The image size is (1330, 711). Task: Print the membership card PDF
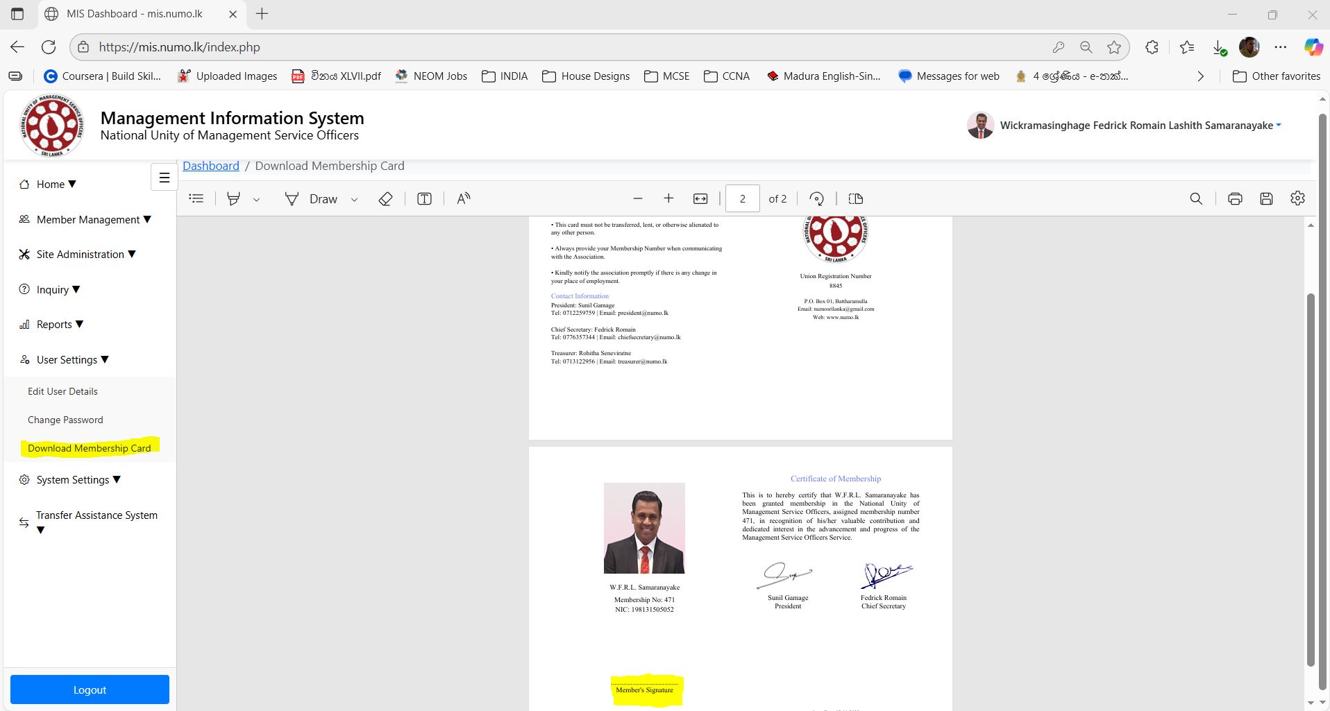pyautogui.click(x=1234, y=199)
